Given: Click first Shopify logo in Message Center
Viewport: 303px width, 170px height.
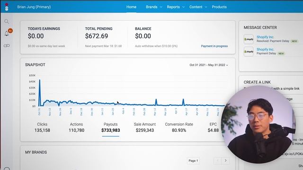Looking at the screenshot, I should click(x=249, y=39).
